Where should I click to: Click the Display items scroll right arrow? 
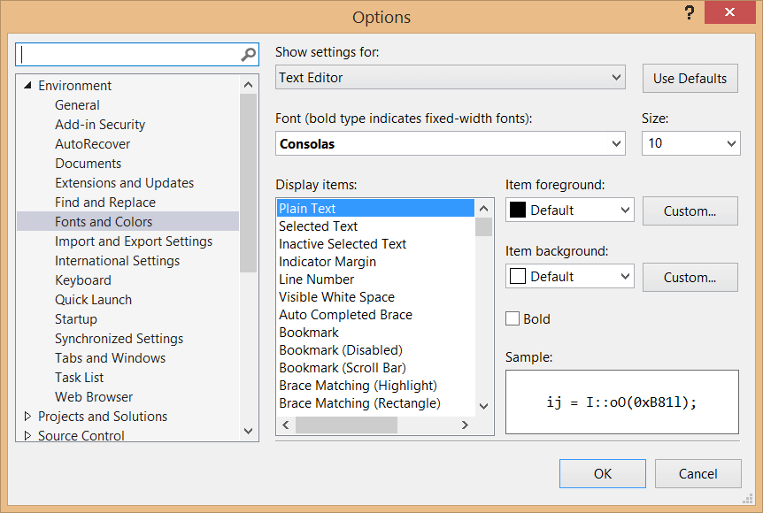[x=466, y=425]
